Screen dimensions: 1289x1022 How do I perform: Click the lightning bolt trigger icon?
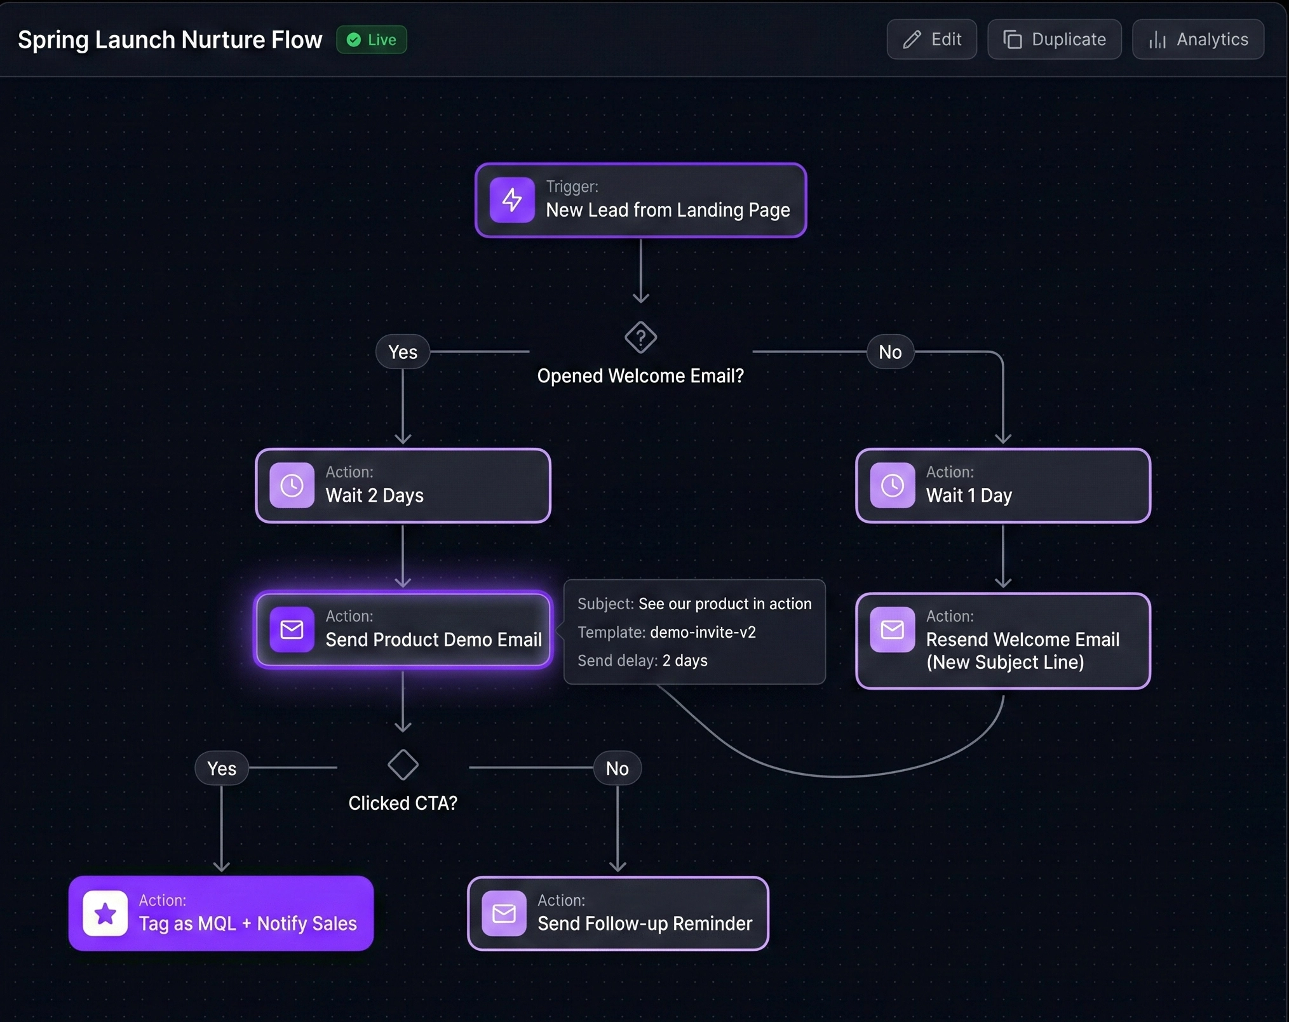click(511, 200)
